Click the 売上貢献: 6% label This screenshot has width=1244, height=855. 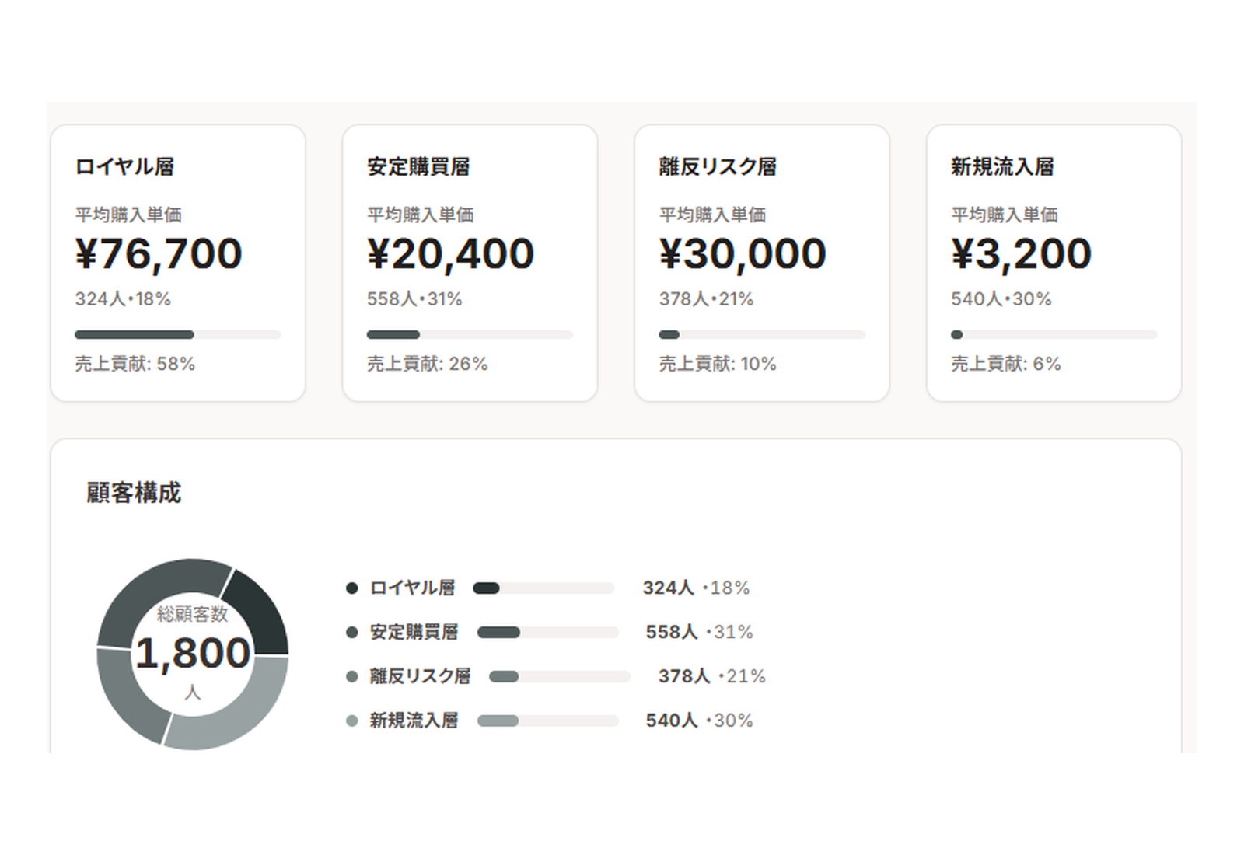click(x=1005, y=364)
